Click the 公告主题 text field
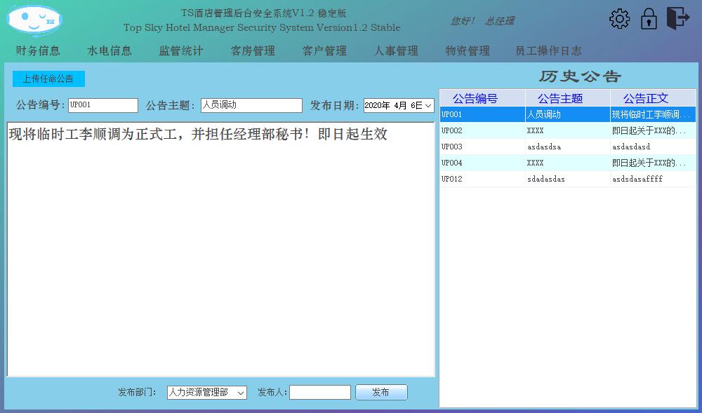702x413 pixels. coord(251,105)
